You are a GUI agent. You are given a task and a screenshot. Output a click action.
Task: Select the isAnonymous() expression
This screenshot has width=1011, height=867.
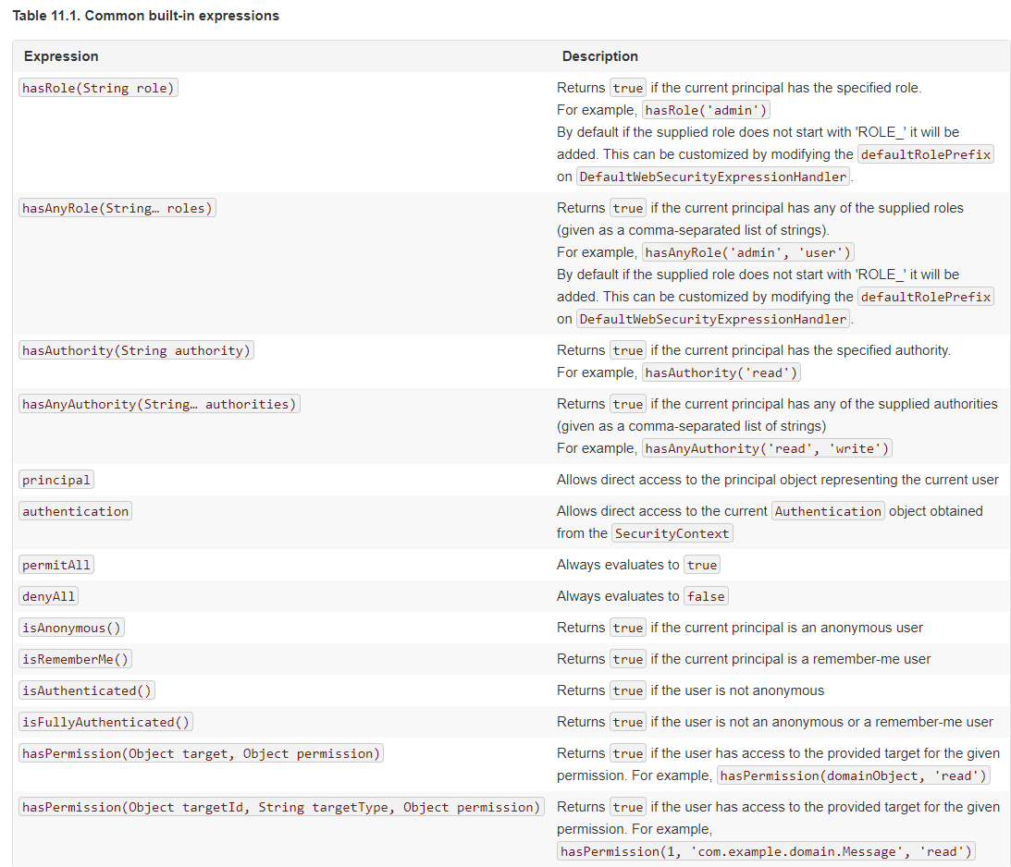pos(71,628)
